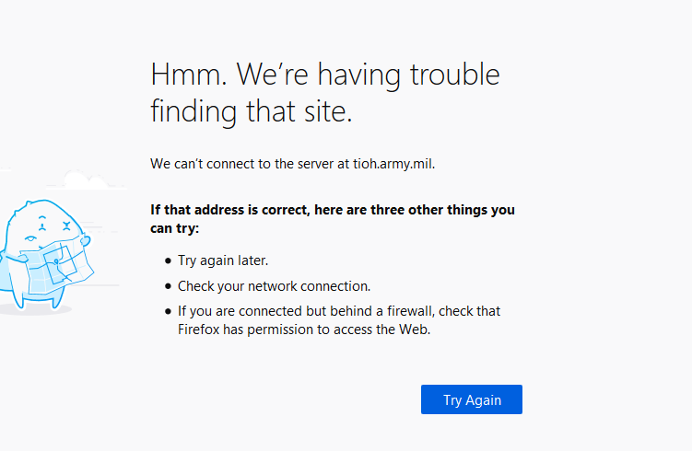Click the 'Try again later.' suggestion

coord(223,260)
